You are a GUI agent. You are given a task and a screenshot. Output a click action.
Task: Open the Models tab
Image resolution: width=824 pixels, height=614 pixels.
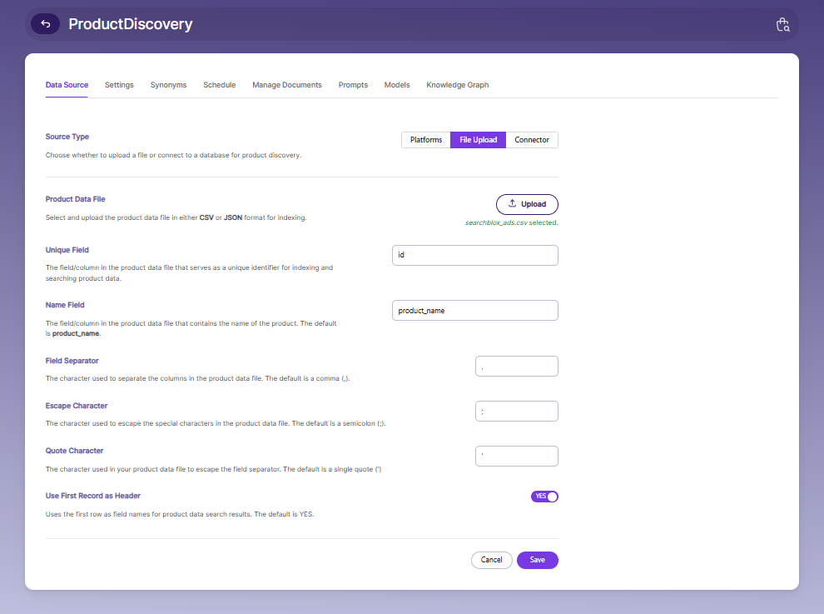(397, 85)
